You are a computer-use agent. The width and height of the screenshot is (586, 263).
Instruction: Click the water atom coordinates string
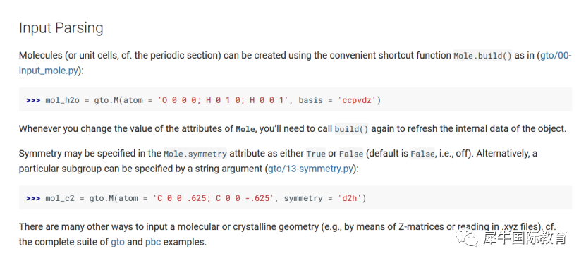pyautogui.click(x=223, y=100)
